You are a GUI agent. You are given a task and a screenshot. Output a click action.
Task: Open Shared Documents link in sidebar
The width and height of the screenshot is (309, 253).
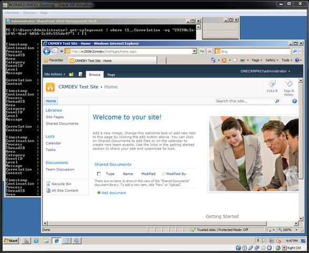62,123
